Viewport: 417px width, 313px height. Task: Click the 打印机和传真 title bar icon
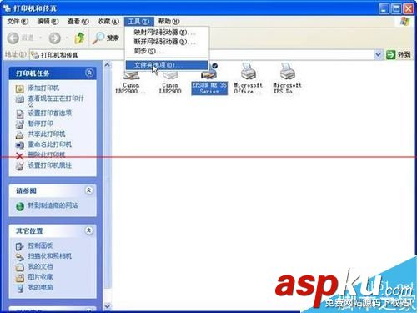coord(8,8)
